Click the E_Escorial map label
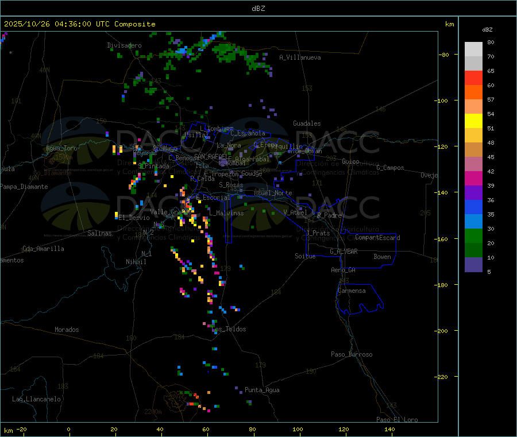The width and height of the screenshot is (517, 437). coord(213,198)
